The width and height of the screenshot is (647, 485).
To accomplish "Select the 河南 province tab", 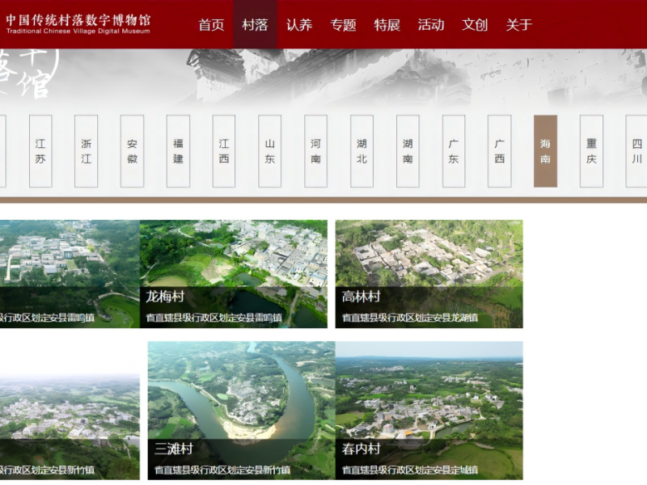I will 315,151.
